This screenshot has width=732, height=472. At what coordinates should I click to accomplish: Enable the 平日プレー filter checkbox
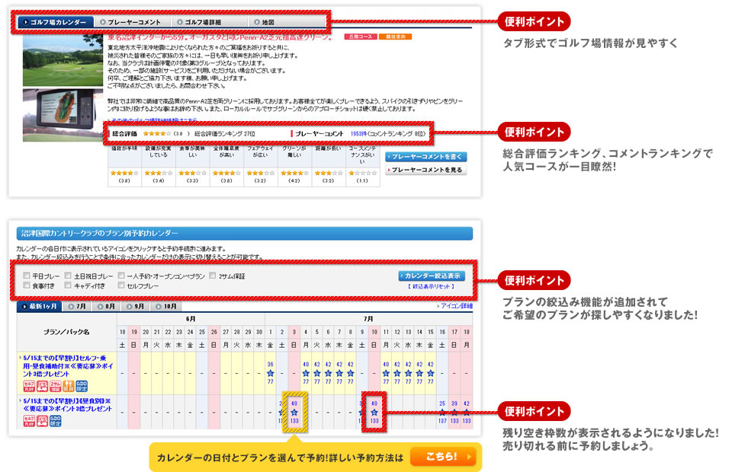point(26,274)
